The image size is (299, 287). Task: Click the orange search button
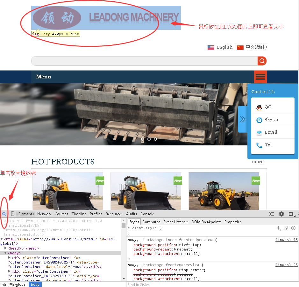point(262,61)
